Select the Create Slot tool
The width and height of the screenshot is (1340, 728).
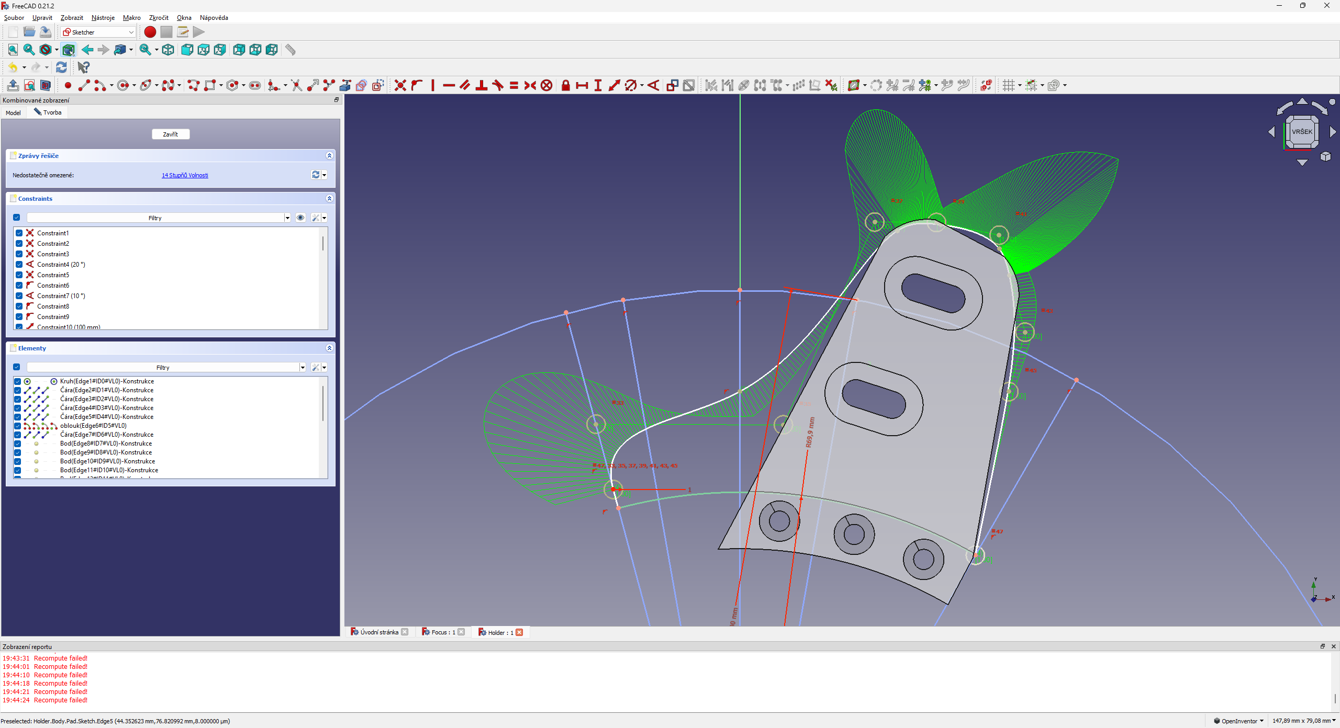pyautogui.click(x=255, y=86)
